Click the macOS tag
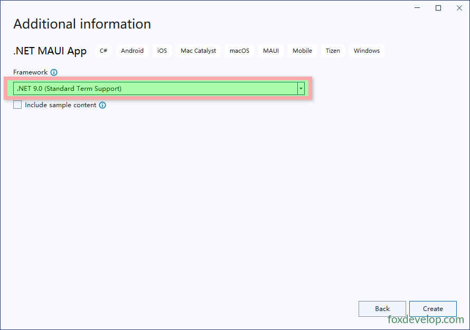 coord(239,51)
